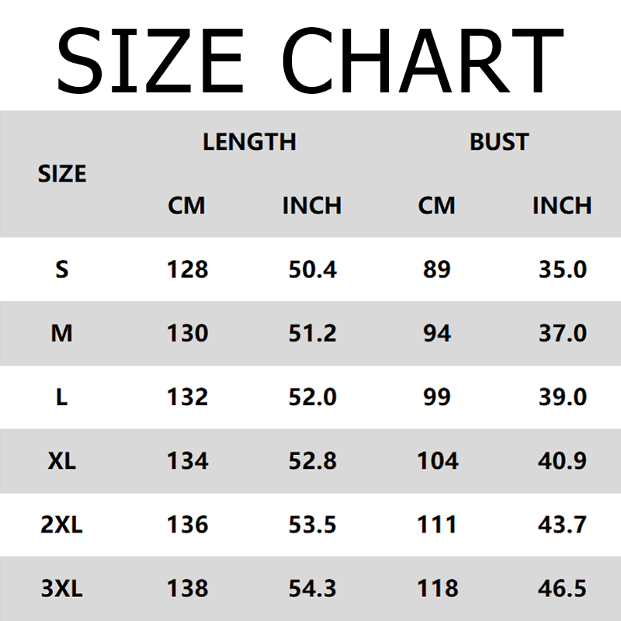621x621 pixels.
Task: Click the 132 length CM value
Action: 187,397
